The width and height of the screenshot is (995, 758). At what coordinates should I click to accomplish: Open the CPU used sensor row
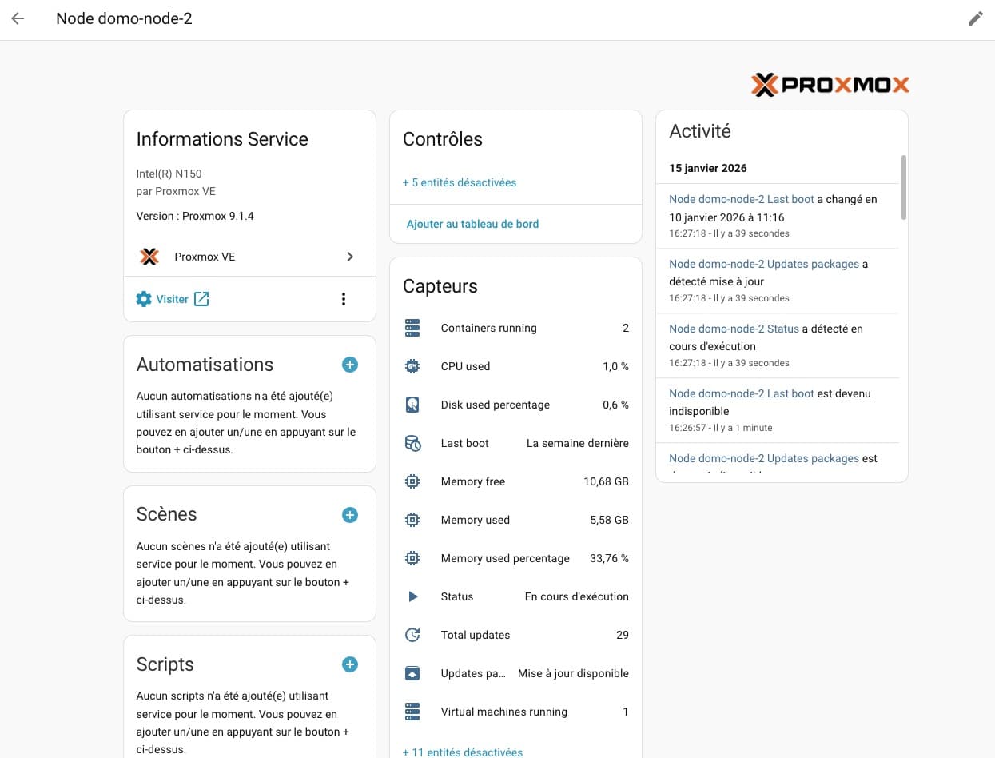[515, 366]
